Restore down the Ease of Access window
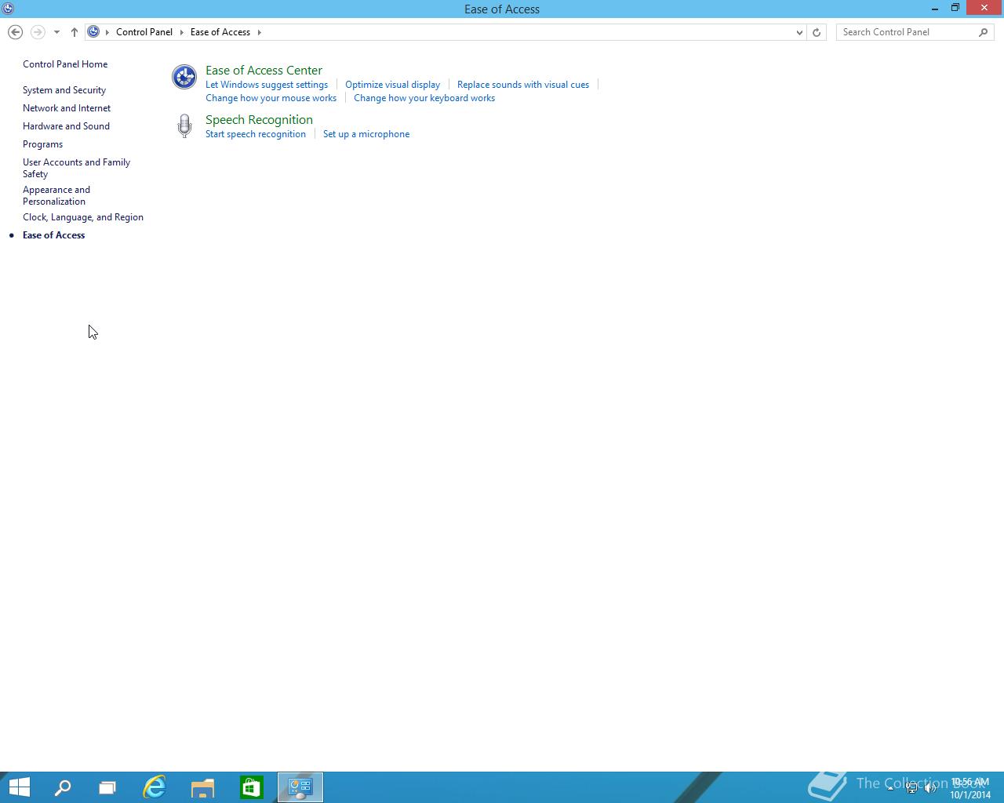The width and height of the screenshot is (1004, 803). click(955, 9)
